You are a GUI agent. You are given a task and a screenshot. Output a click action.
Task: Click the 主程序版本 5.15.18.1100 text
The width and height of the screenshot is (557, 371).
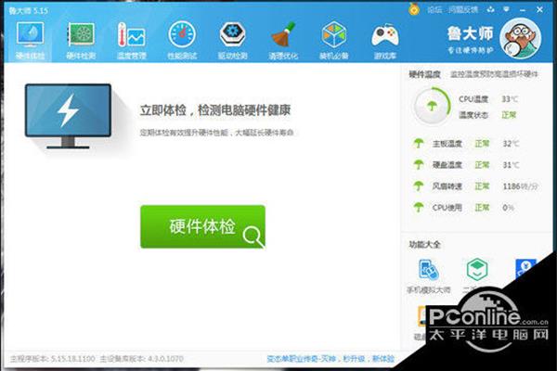52,359
